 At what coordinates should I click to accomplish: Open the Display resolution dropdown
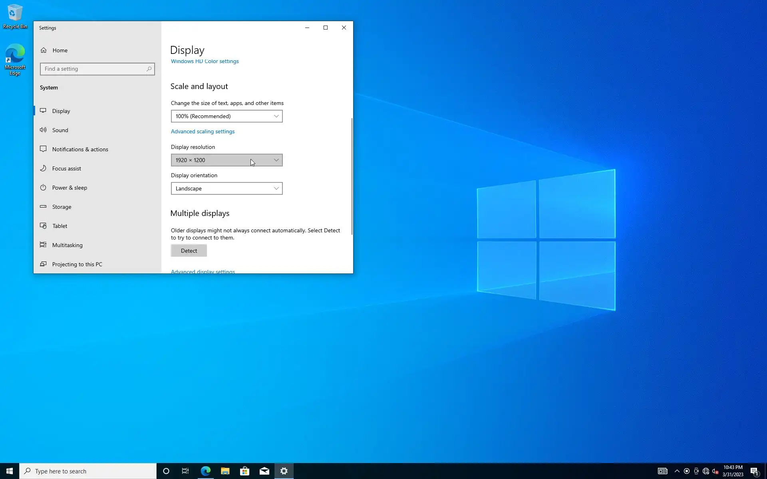pyautogui.click(x=227, y=160)
